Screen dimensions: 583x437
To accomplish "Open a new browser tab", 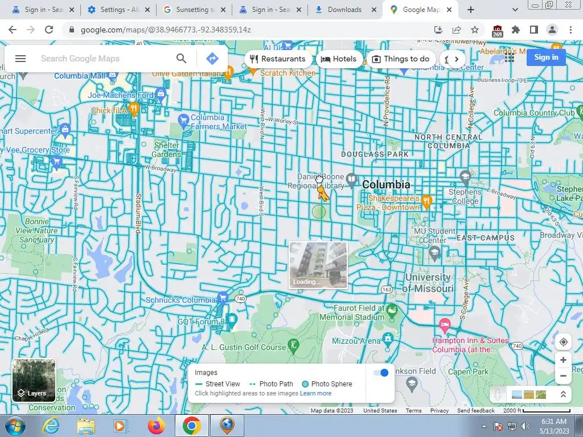I will 471,10.
